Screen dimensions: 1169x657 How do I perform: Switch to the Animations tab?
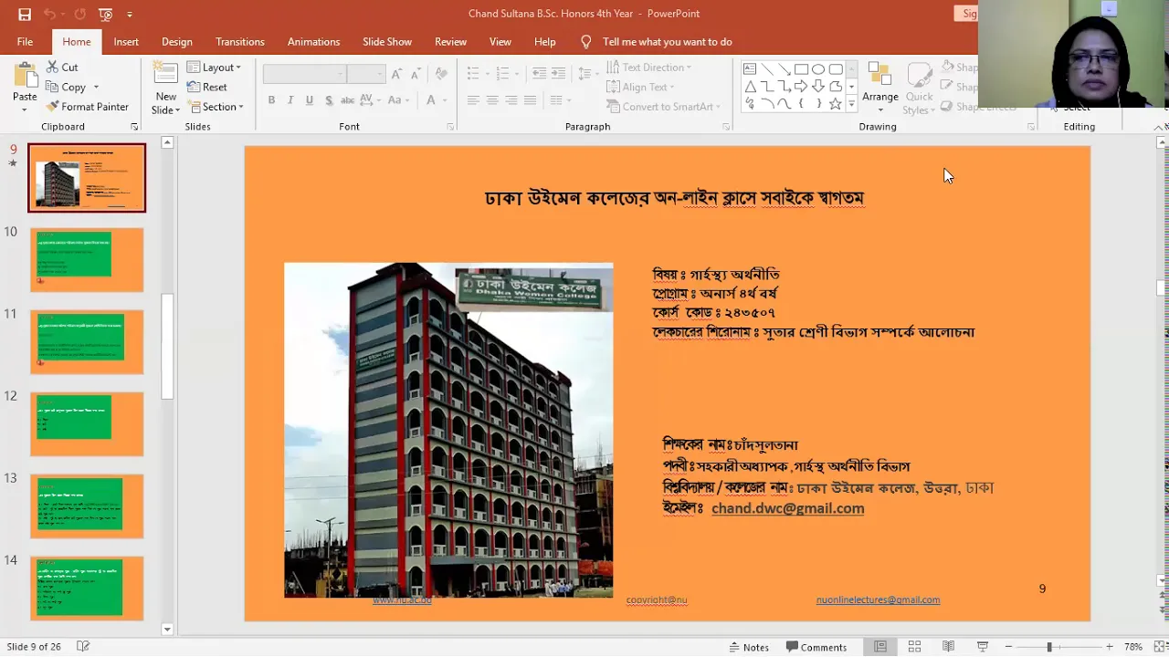[x=313, y=42]
